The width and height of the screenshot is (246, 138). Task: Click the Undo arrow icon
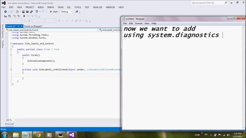click(x=37, y=12)
